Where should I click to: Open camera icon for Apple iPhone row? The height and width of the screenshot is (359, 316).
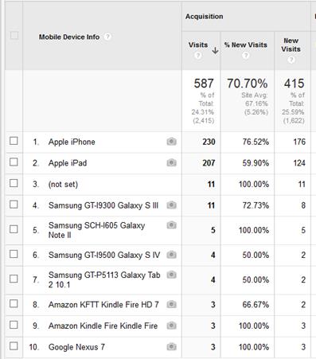[x=171, y=142]
